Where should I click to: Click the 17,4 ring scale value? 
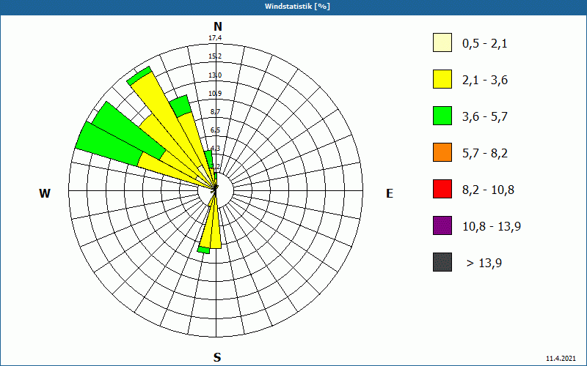click(x=215, y=38)
